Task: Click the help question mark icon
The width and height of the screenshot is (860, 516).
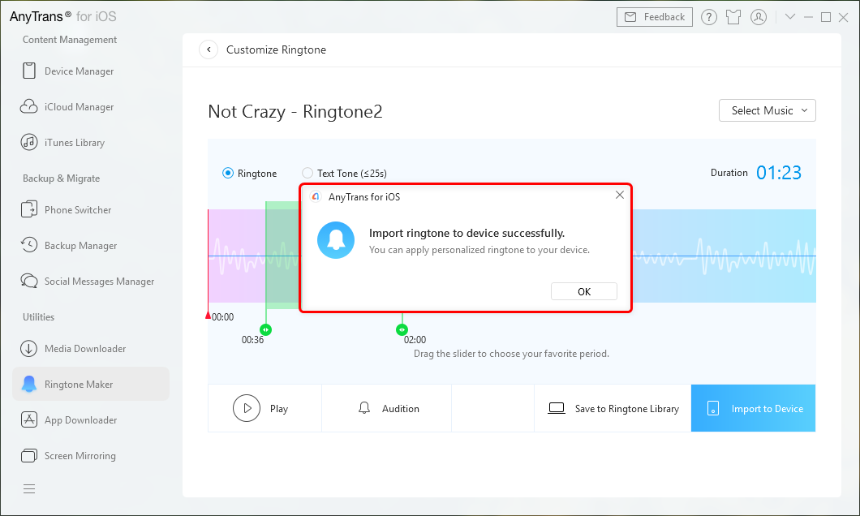Action: 708,17
